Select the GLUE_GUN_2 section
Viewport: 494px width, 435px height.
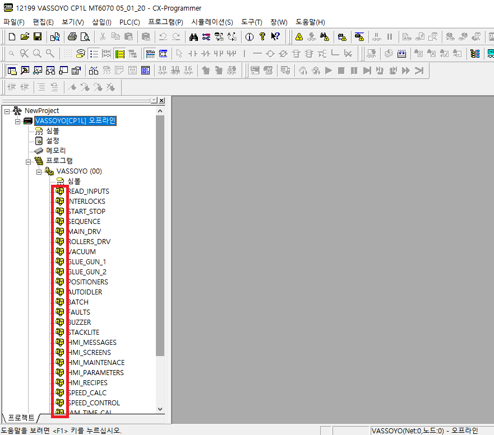[x=87, y=272]
